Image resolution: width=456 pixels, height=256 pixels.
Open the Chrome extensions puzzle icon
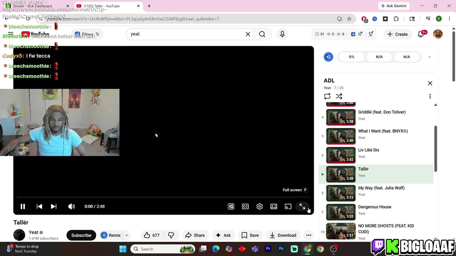[396, 19]
